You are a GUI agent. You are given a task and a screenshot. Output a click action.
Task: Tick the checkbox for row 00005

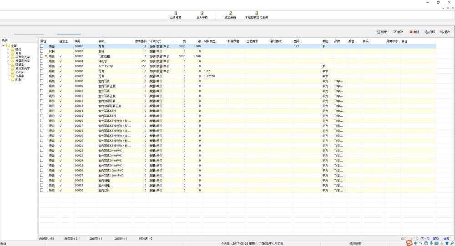tap(42, 66)
